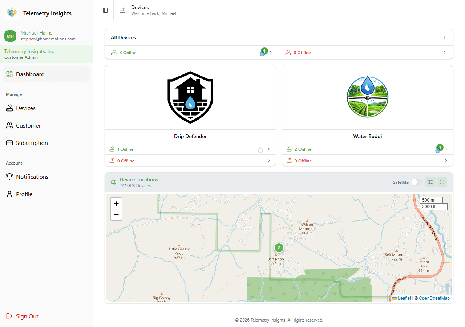Click the Notifications bell icon
This screenshot has width=465, height=327.
coord(9,177)
